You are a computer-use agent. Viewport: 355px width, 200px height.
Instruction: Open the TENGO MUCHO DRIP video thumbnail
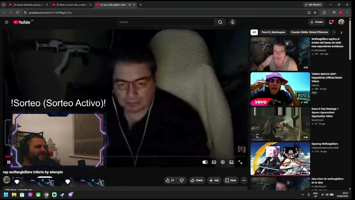coord(280,89)
